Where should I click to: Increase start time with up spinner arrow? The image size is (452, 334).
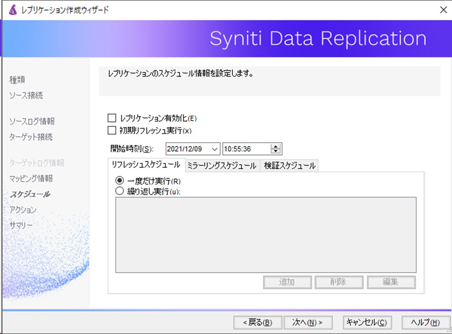[x=276, y=146]
